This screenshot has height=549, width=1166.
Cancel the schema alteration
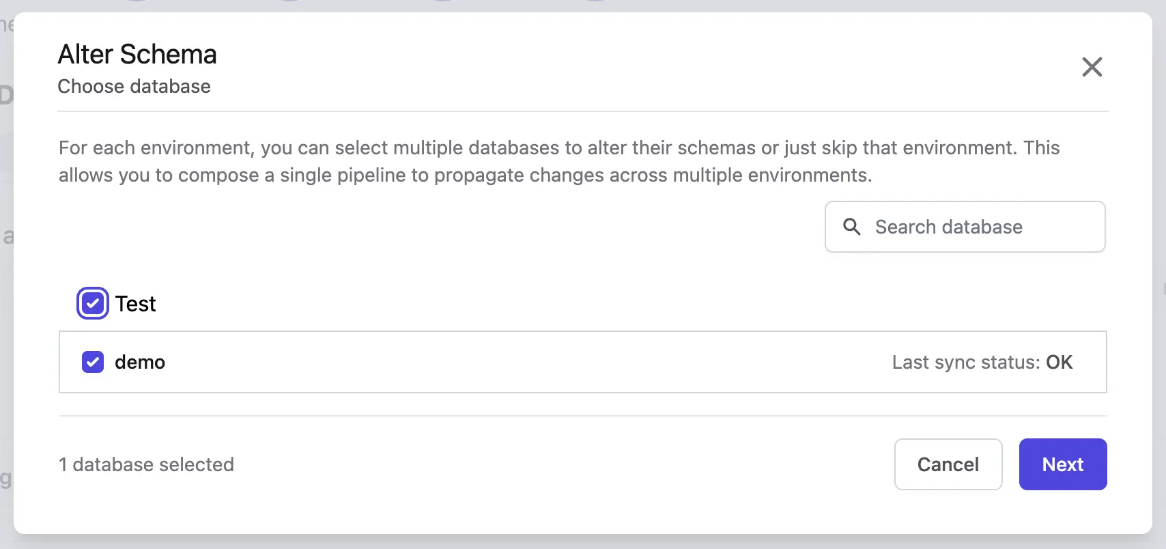[948, 464]
